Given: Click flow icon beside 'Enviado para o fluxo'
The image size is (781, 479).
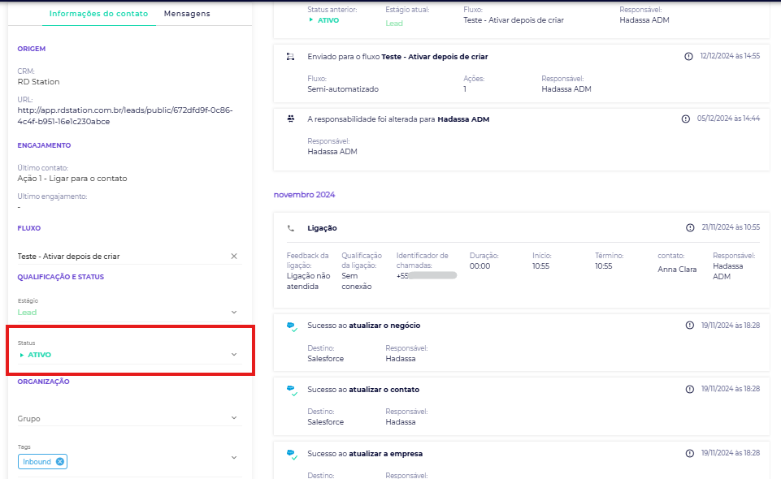Looking at the screenshot, I should [291, 56].
